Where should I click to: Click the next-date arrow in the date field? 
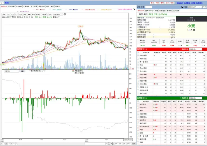click(201, 7)
